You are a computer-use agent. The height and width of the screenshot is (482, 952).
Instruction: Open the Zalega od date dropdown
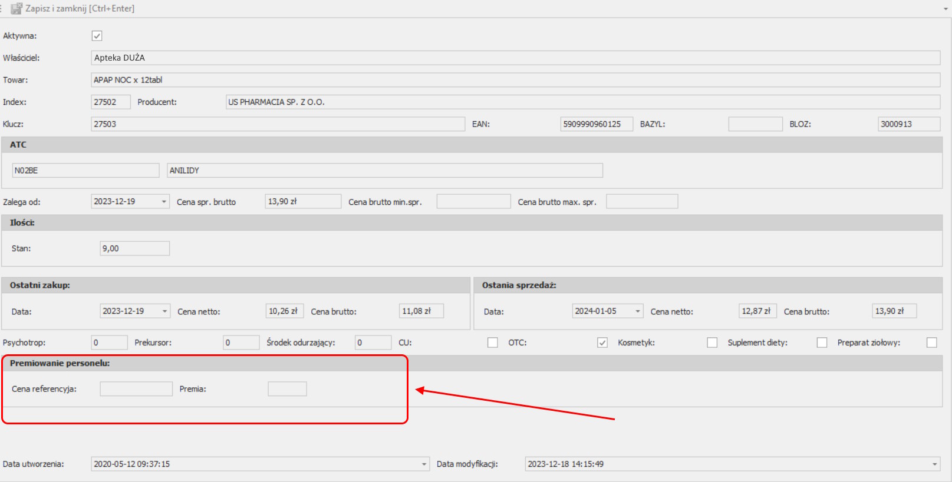click(164, 202)
